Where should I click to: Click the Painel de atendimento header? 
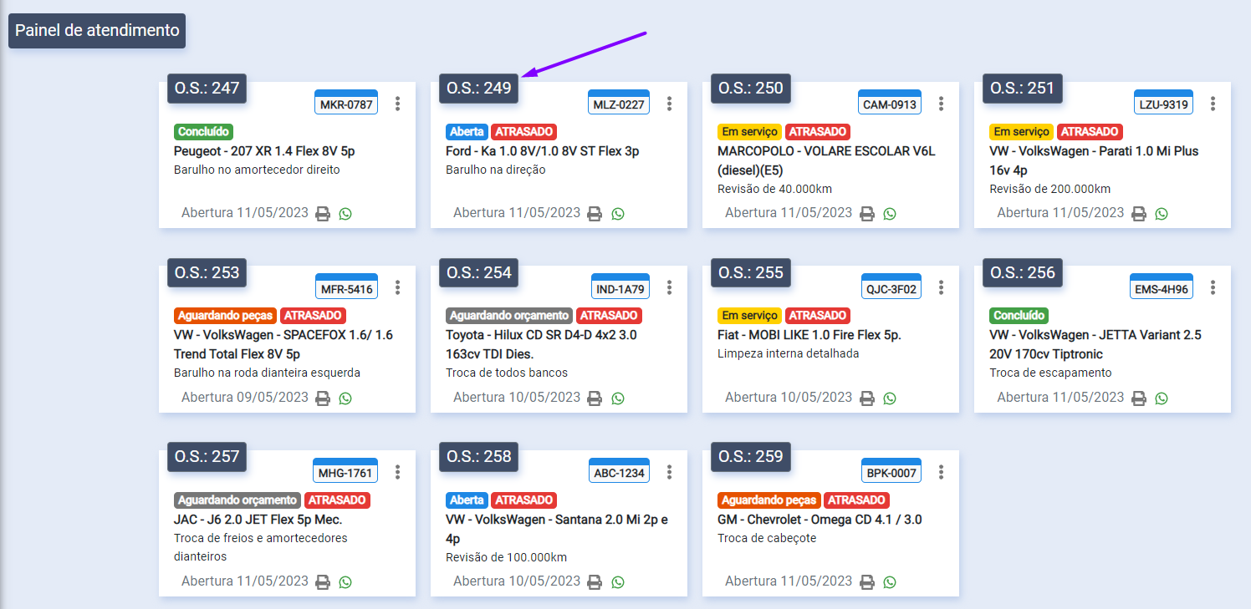click(97, 31)
